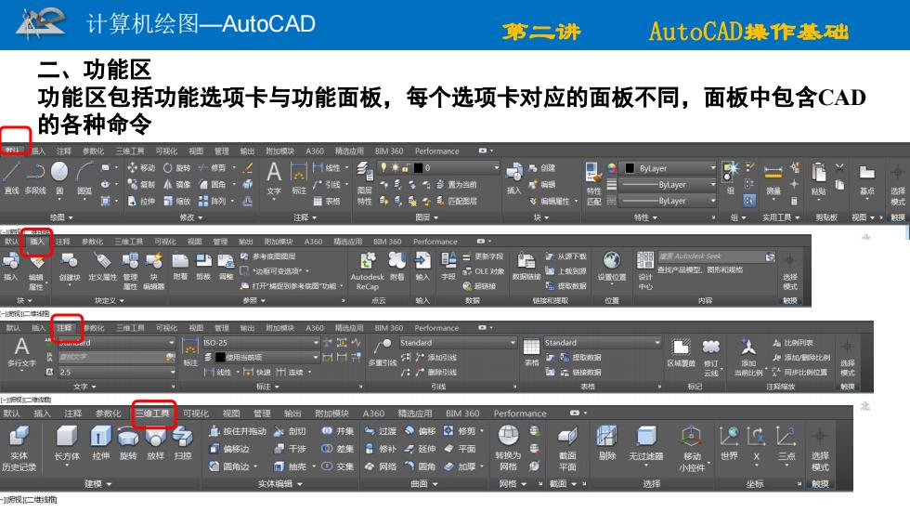Toggle the layer on/off lightbulb icon
The height and width of the screenshot is (512, 910).
(383, 168)
